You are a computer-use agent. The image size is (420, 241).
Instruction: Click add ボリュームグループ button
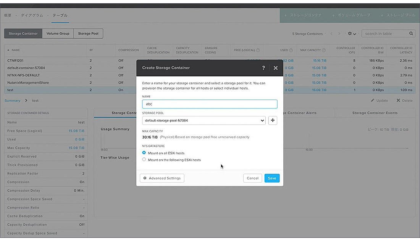click(351, 15)
